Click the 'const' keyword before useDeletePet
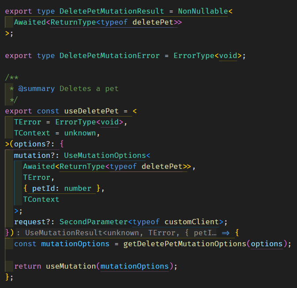Viewport: 297px width, 288px height. pyautogui.click(x=48, y=111)
